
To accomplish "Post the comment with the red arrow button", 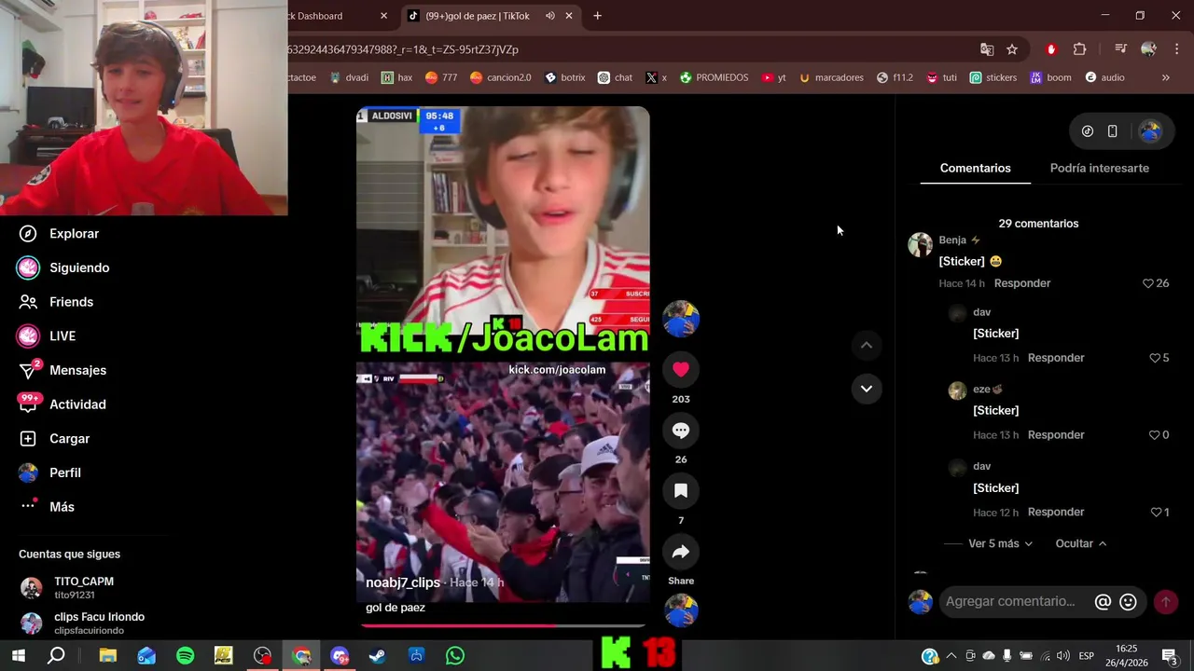I will click(1165, 602).
